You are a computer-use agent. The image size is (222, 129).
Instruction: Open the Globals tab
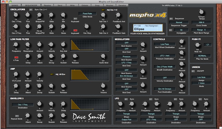pyautogui.click(x=85, y=5)
